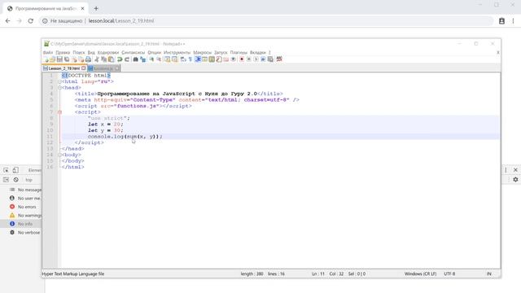Select the No warnings filter in DevTools

(x=21, y=215)
